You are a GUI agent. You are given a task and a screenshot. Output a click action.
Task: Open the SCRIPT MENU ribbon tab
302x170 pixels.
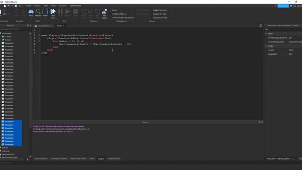coord(75,6)
